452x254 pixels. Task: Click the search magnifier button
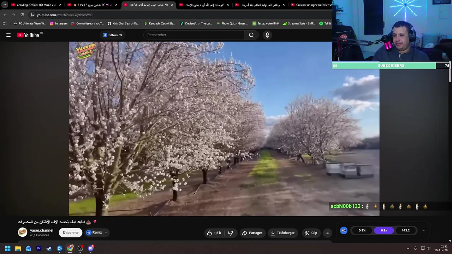[251, 35]
